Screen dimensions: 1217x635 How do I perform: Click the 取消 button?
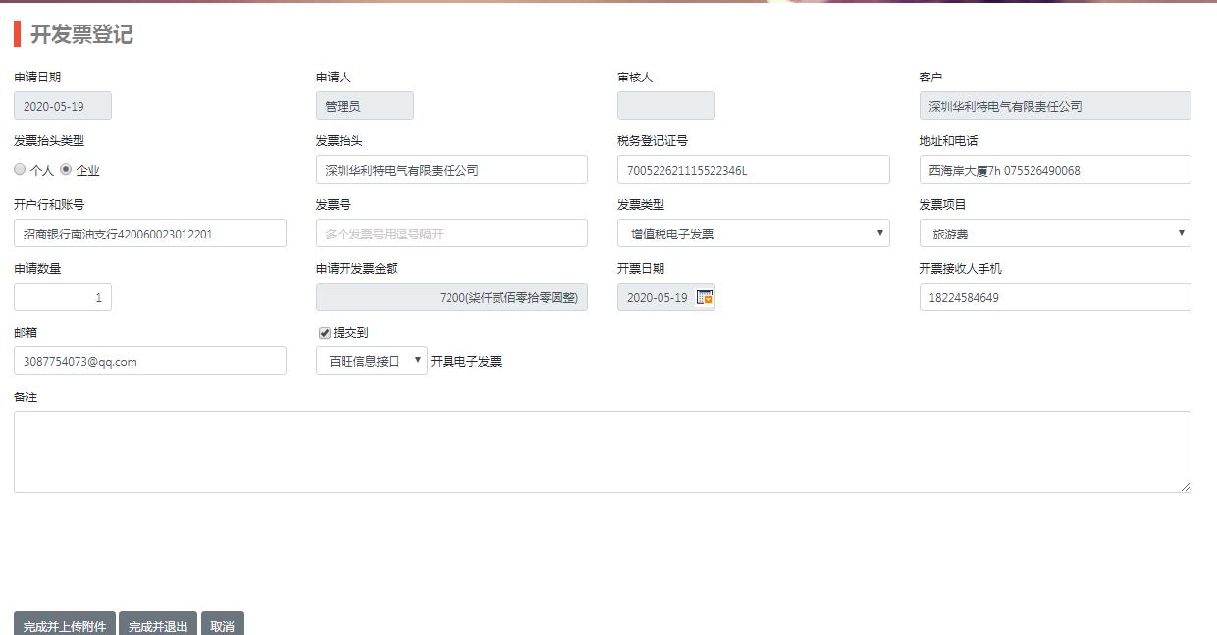pos(223,625)
